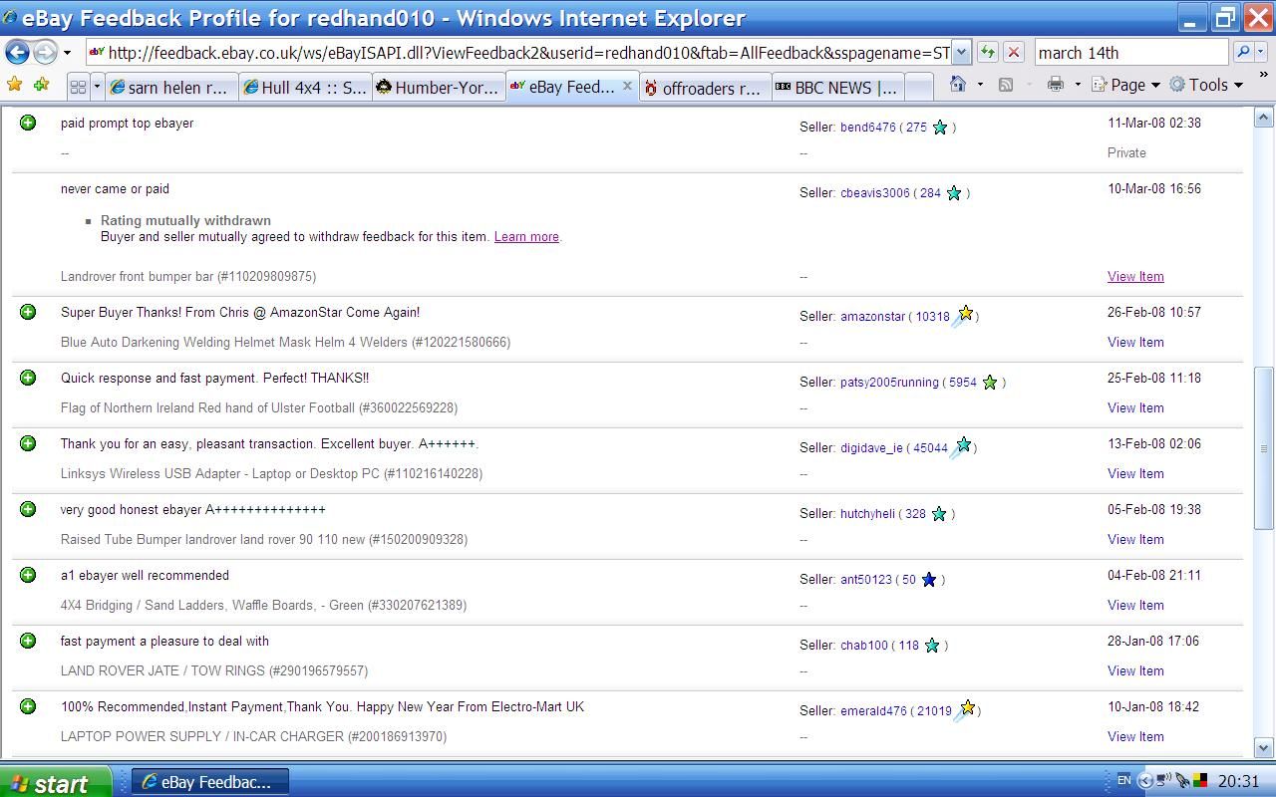
Task: Click the EN language bar indicator
Action: (x=1123, y=781)
